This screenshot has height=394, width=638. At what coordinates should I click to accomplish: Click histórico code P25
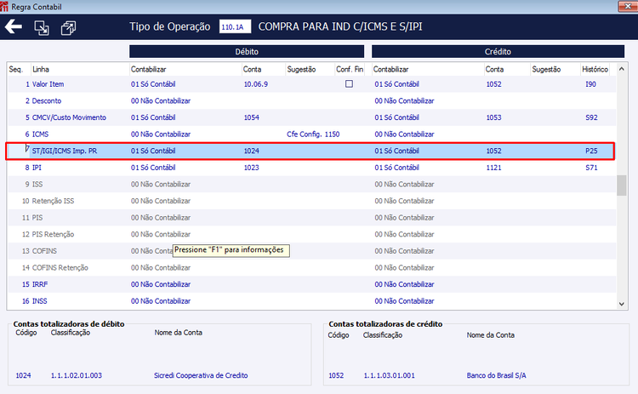coord(591,151)
